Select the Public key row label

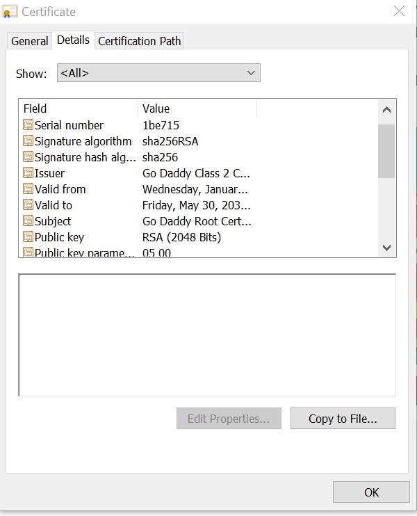coord(59,237)
